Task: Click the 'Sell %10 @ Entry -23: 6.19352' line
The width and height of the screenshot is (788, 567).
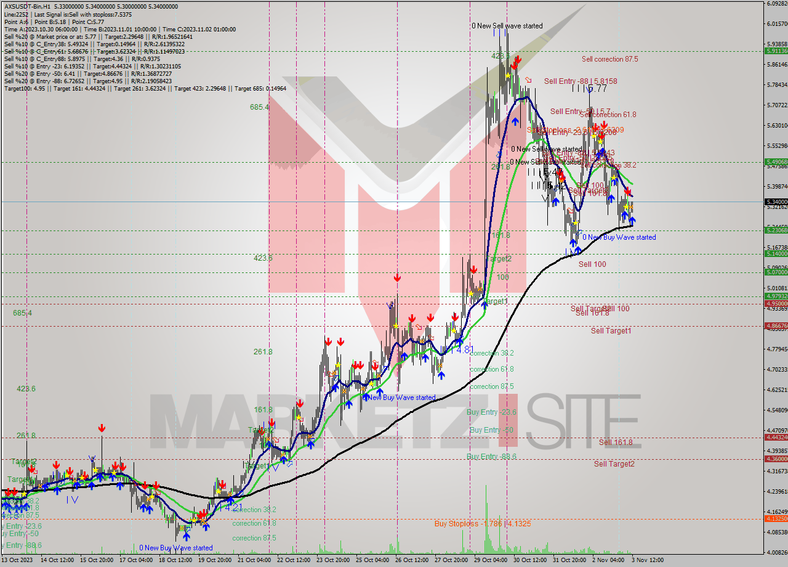Action: point(92,66)
